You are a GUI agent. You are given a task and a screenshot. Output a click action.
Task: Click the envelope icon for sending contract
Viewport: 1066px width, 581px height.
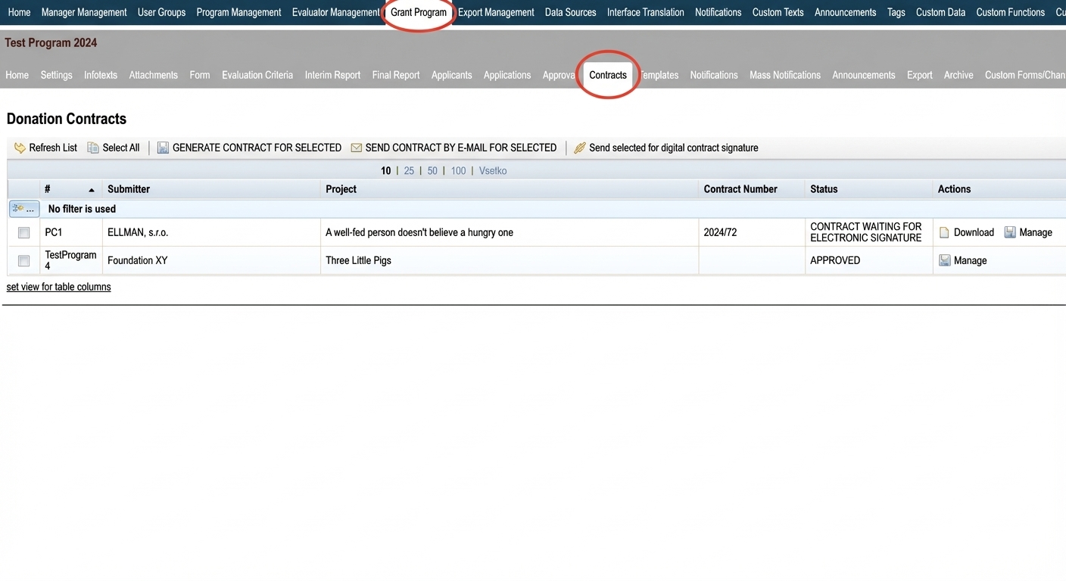pos(356,148)
